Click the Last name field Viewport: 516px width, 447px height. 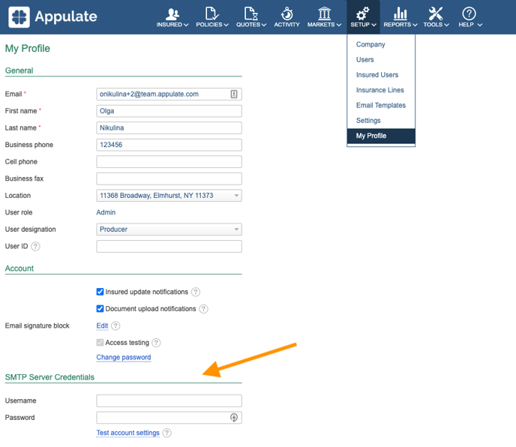coord(169,127)
